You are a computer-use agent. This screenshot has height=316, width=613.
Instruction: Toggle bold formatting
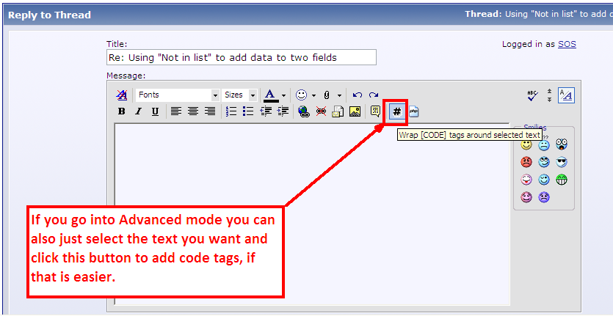(x=122, y=111)
